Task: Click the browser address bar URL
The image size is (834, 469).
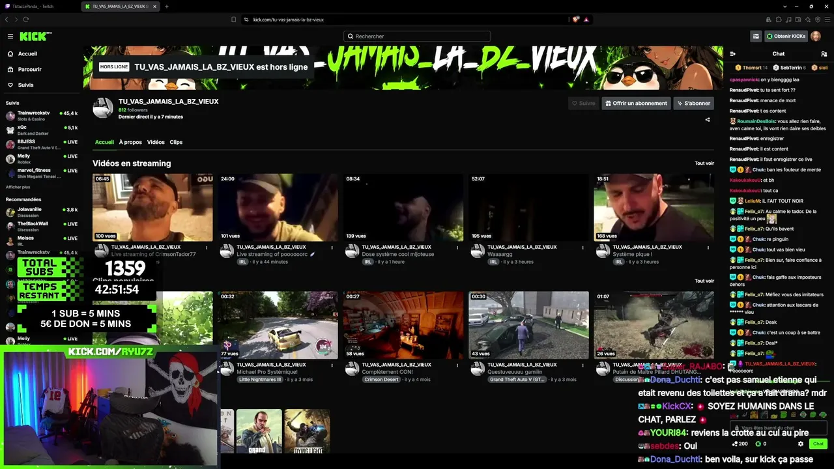Action: [289, 20]
